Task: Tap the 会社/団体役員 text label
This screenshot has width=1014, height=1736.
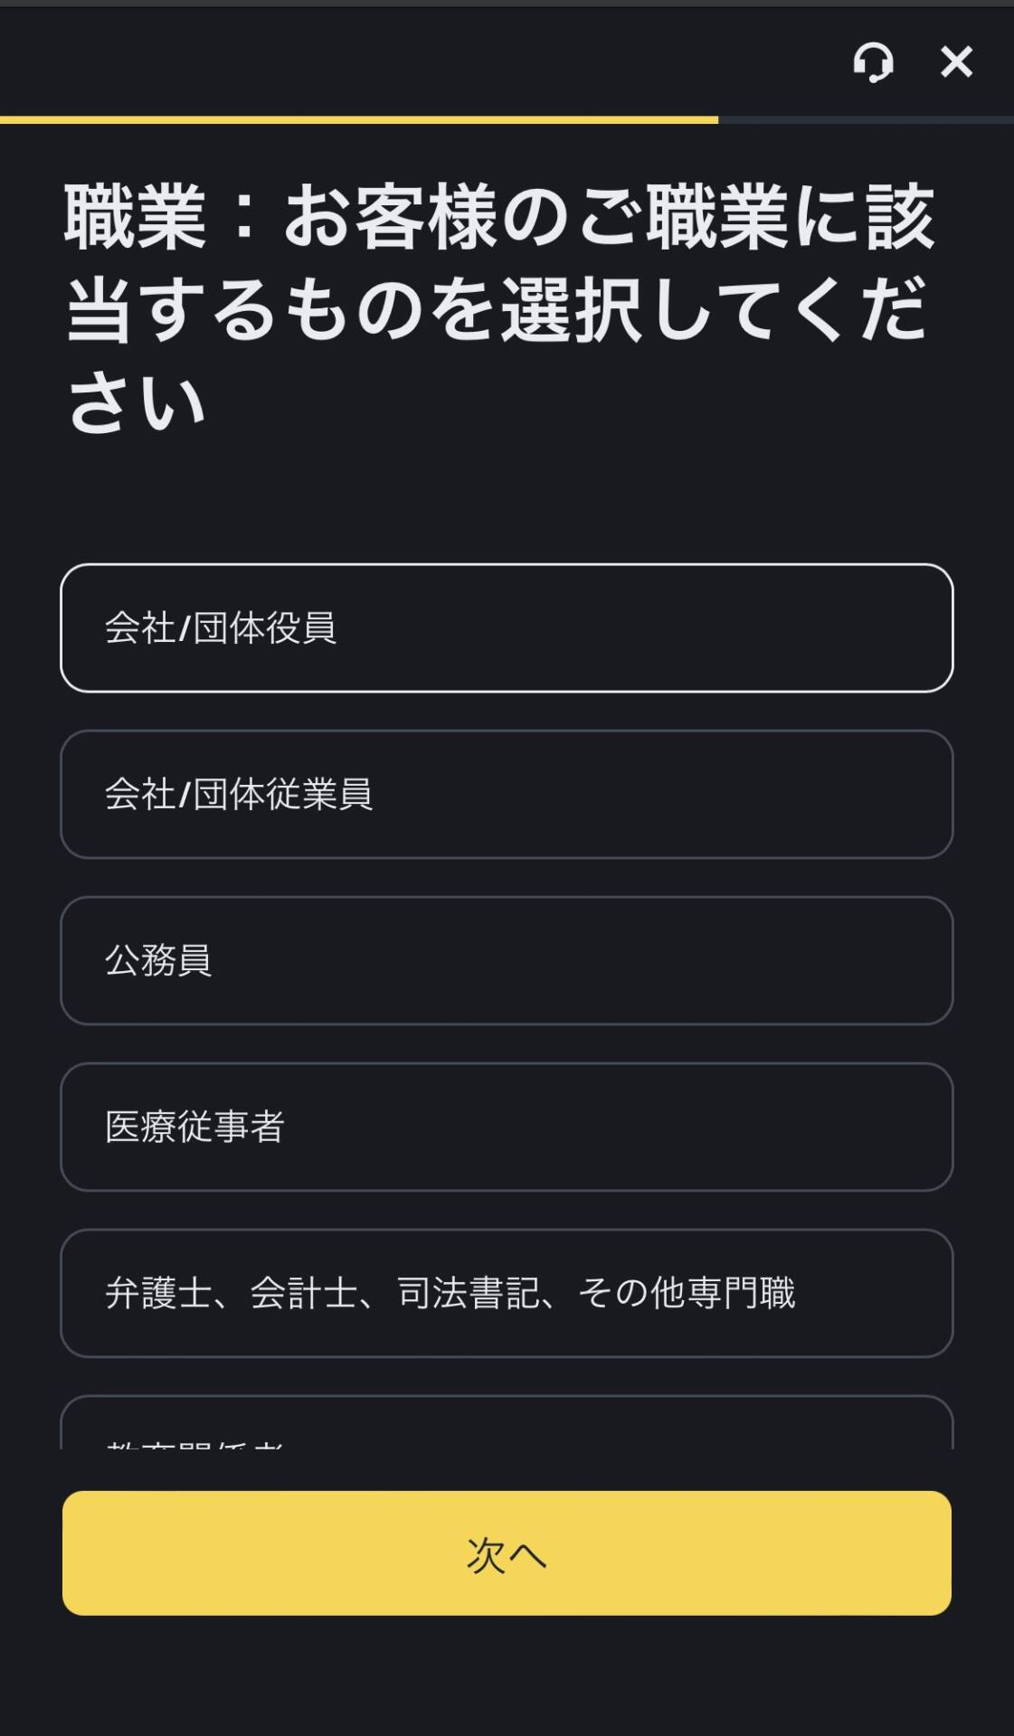Action: 221,627
